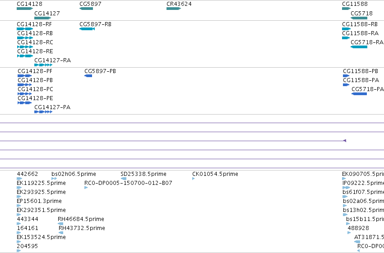Select transcript CG14128-RE
The image size is (384, 253).
(x=25, y=56)
